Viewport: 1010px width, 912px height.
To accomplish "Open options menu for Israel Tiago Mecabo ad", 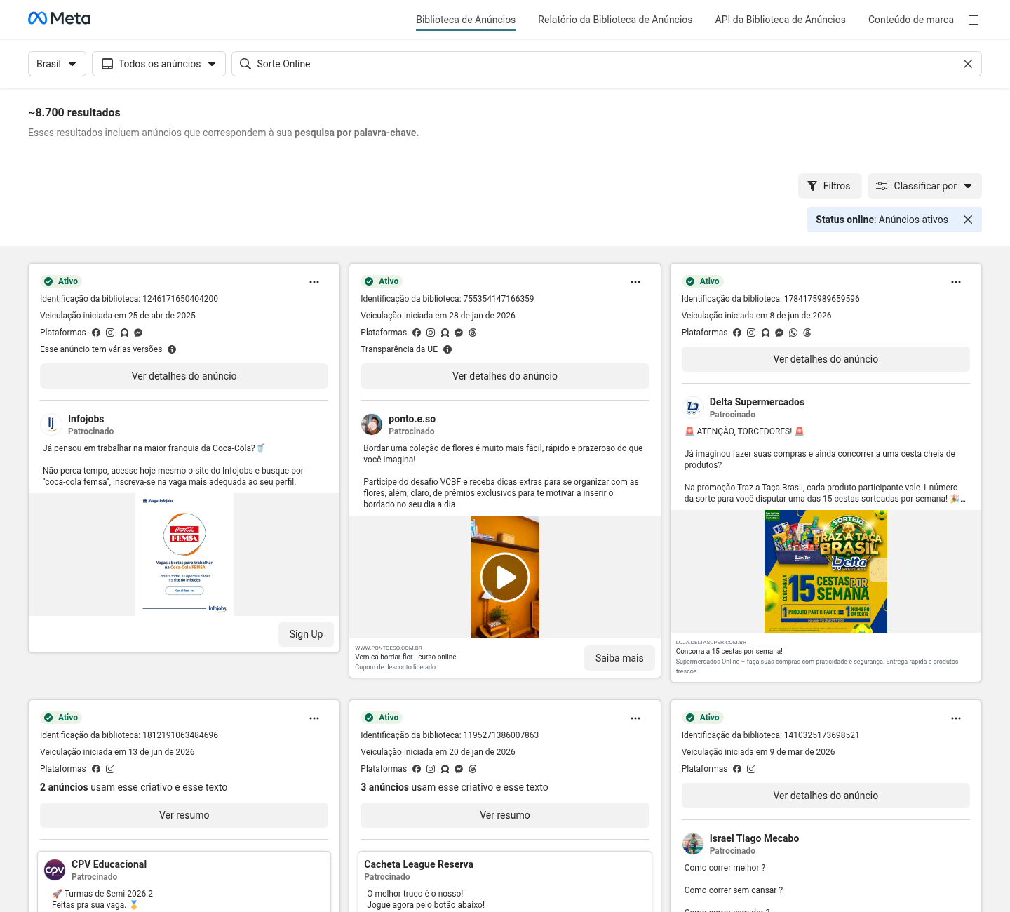I will [956, 718].
